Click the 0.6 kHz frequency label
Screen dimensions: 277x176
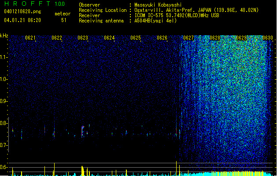click(4, 167)
